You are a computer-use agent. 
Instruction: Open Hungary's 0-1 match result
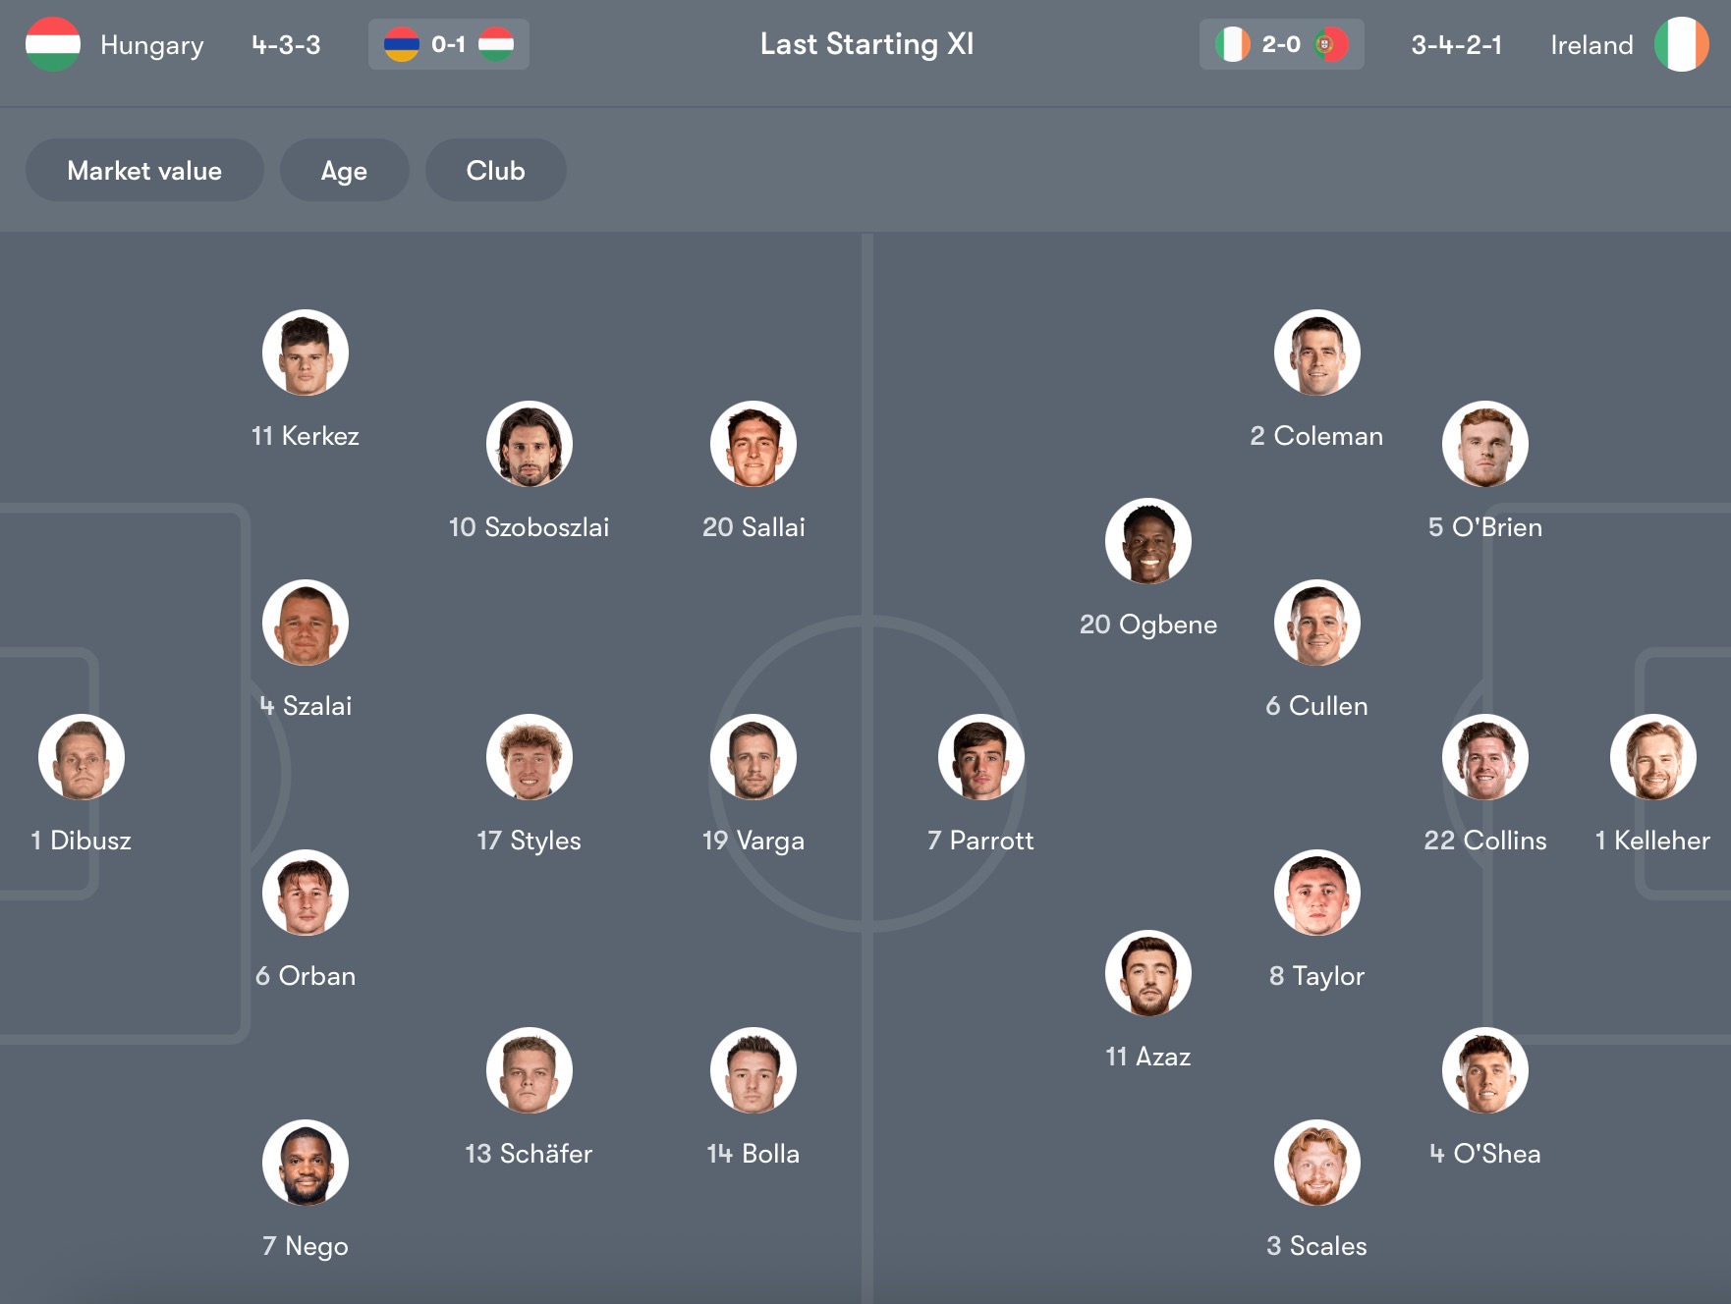[448, 44]
